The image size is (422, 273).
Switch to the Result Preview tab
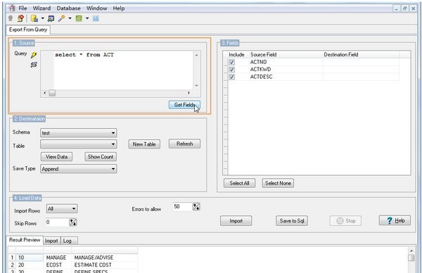tap(25, 240)
